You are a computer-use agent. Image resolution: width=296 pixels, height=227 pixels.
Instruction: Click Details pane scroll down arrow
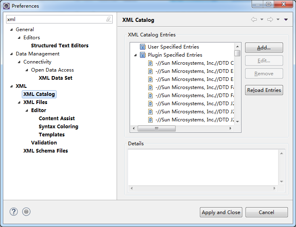tap(281, 182)
